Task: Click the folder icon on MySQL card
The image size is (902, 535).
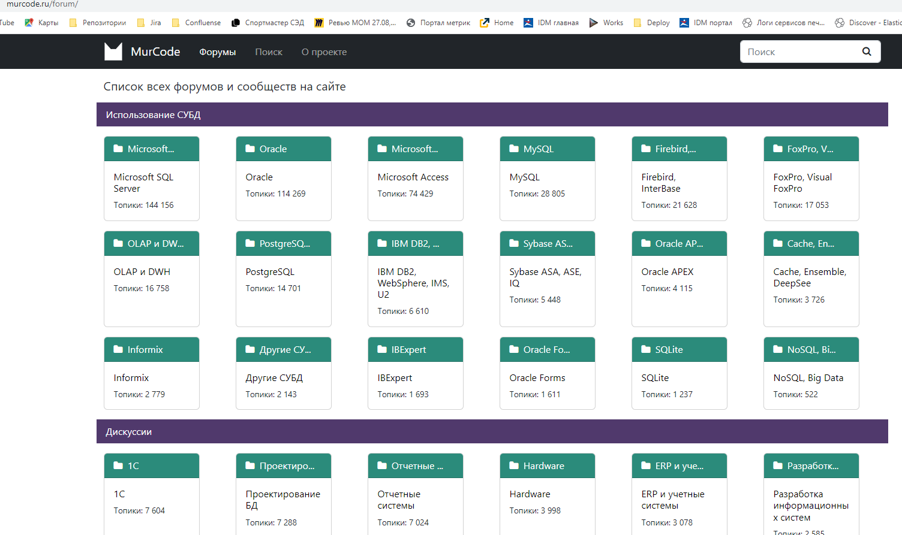Action: pyautogui.click(x=514, y=149)
